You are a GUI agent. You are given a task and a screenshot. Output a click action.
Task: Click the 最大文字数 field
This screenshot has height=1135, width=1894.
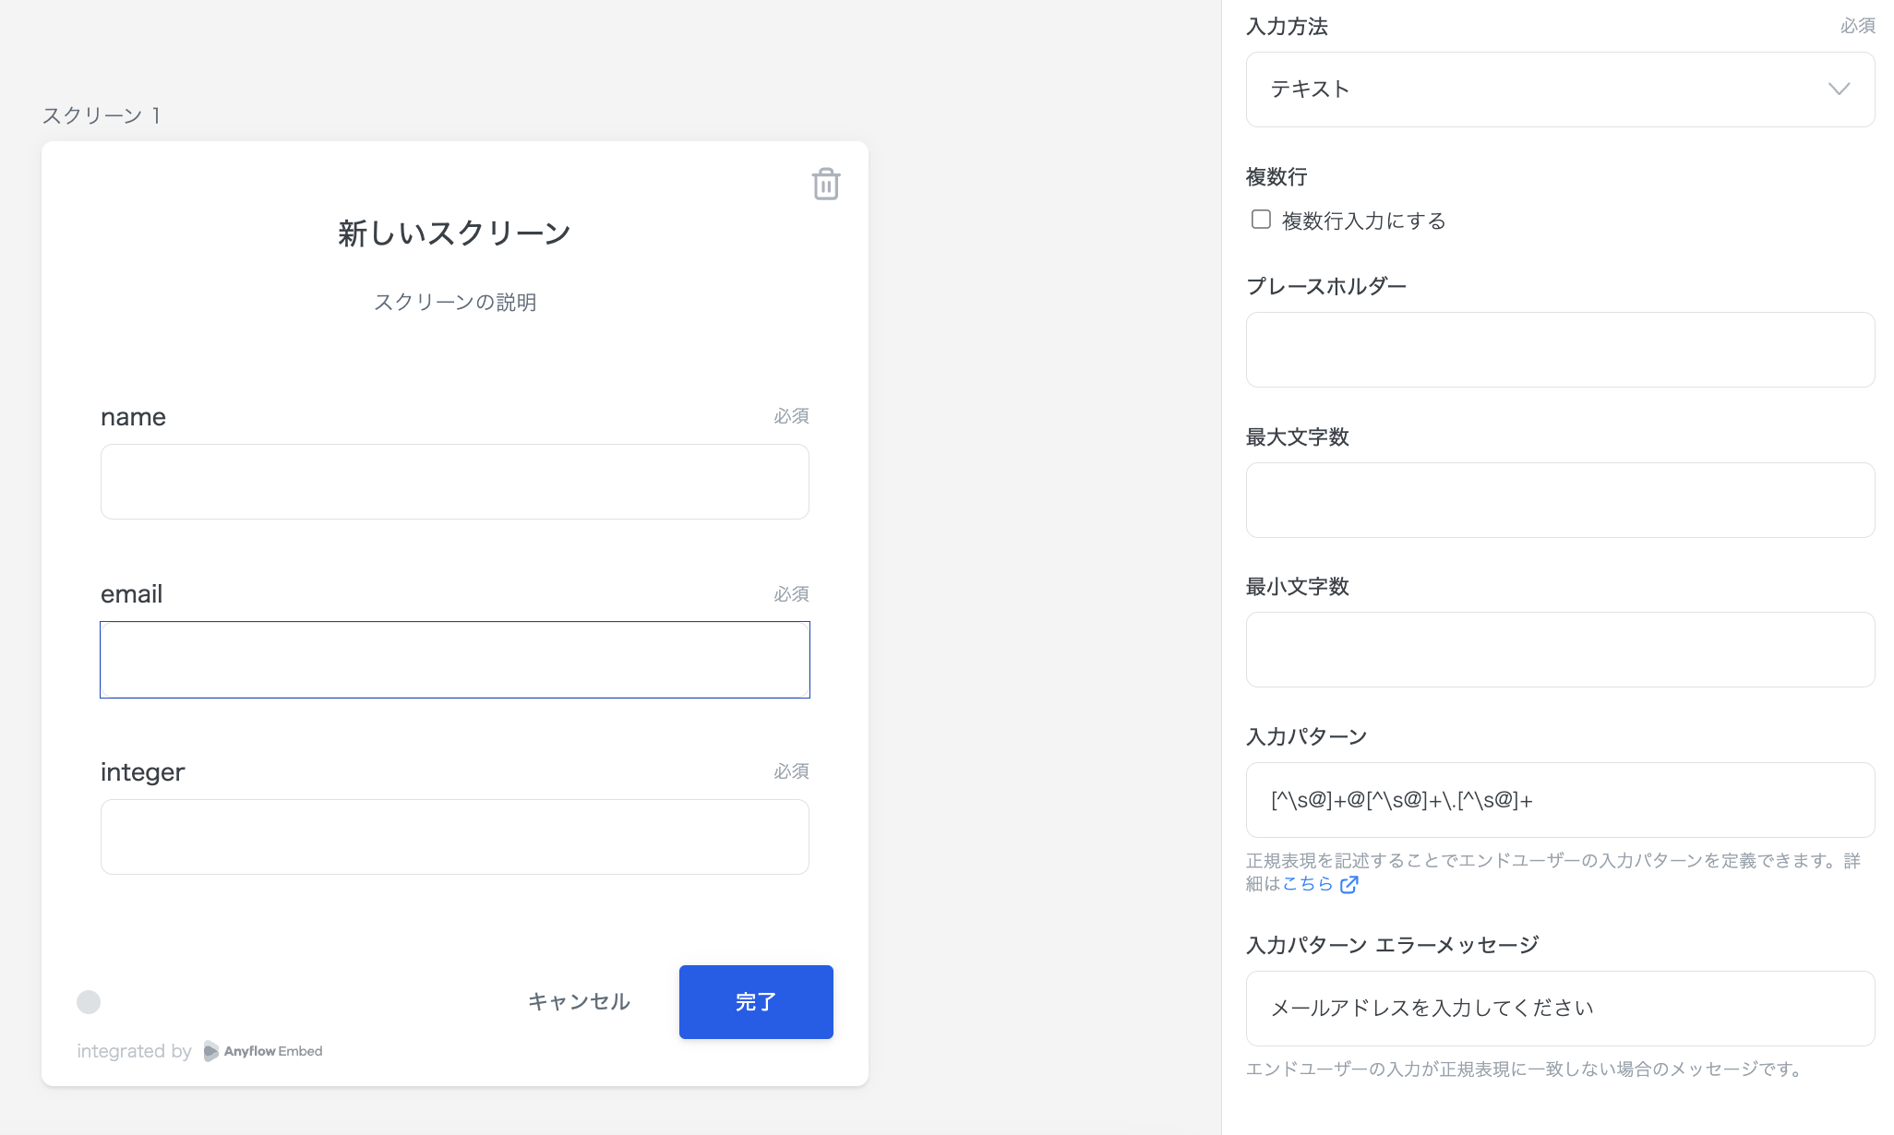[x=1560, y=499]
